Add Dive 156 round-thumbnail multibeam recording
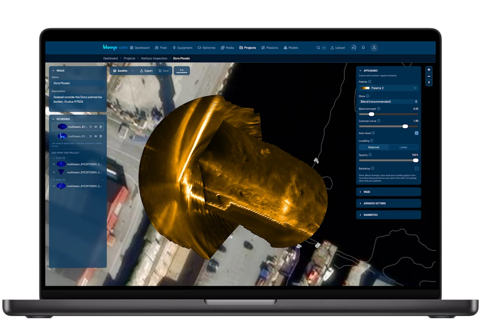The image size is (481, 320). pyautogui.click(x=54, y=164)
